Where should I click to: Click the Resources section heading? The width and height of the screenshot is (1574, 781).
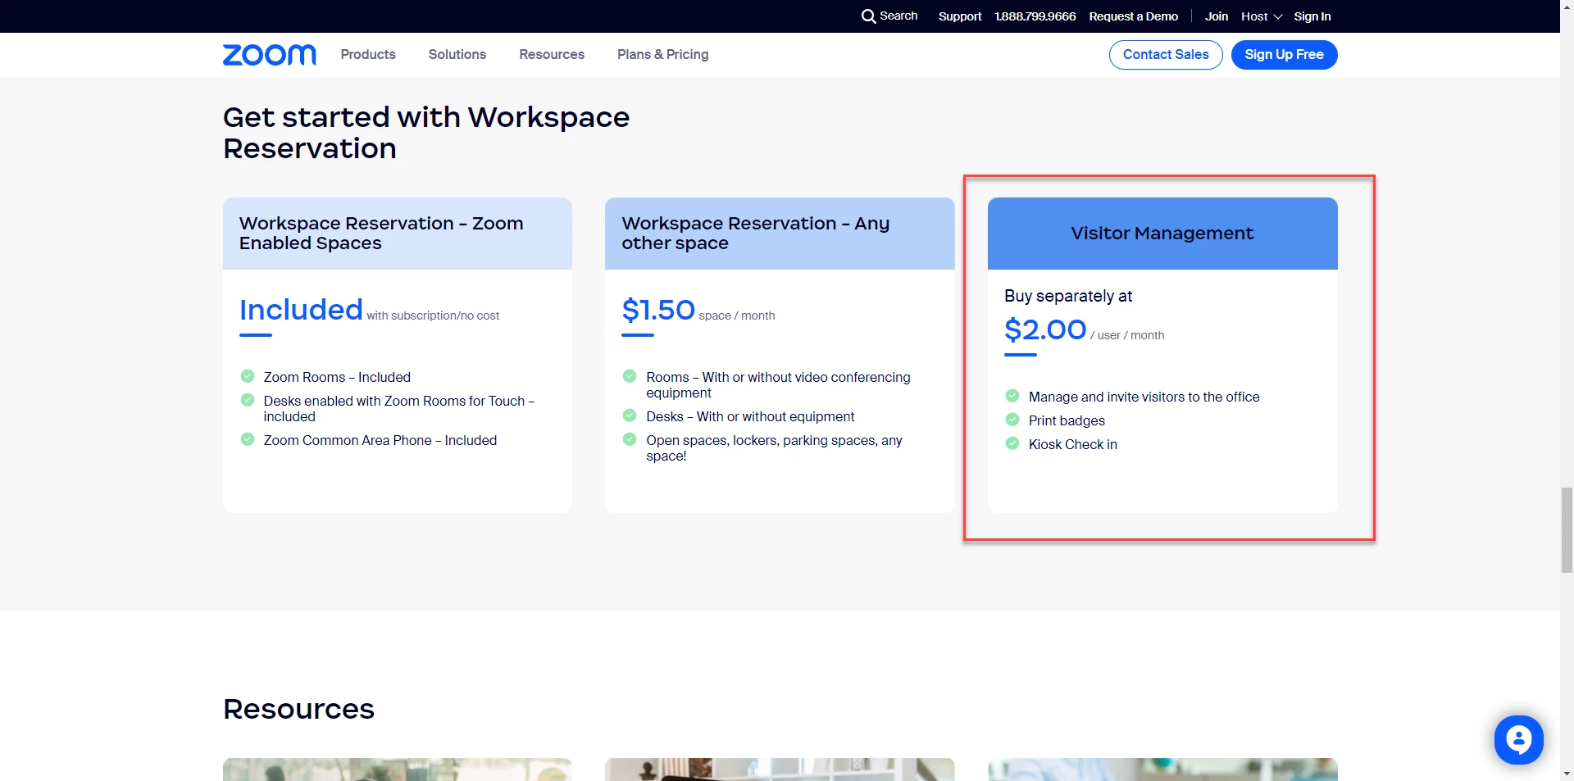[298, 709]
